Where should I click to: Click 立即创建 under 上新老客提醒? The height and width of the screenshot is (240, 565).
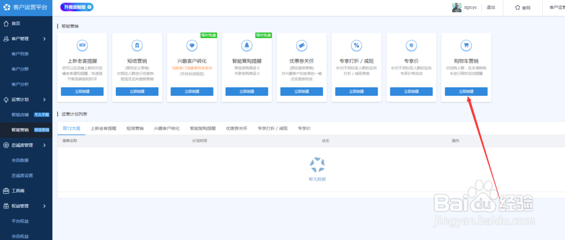[82, 92]
